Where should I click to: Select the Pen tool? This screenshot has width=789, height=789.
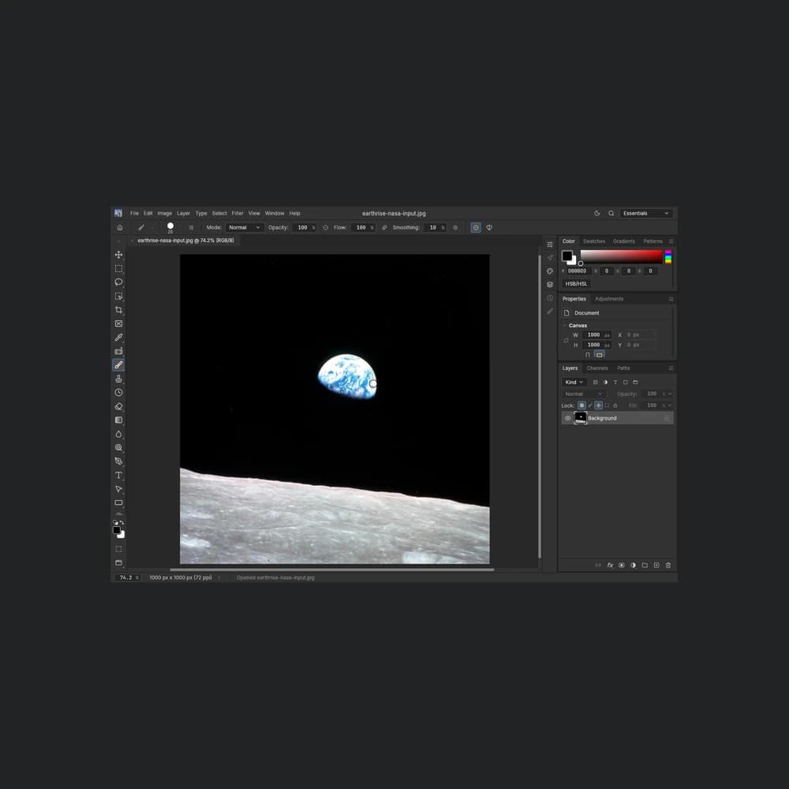[119, 462]
